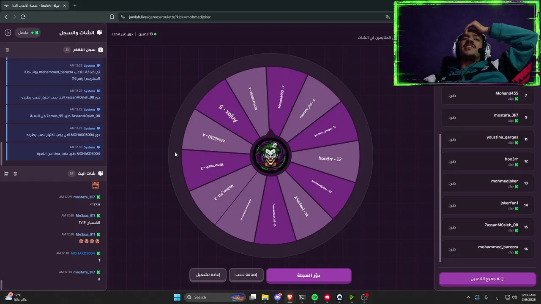Open Spotify from the taskbar
541x304 pixels.
[314, 297]
